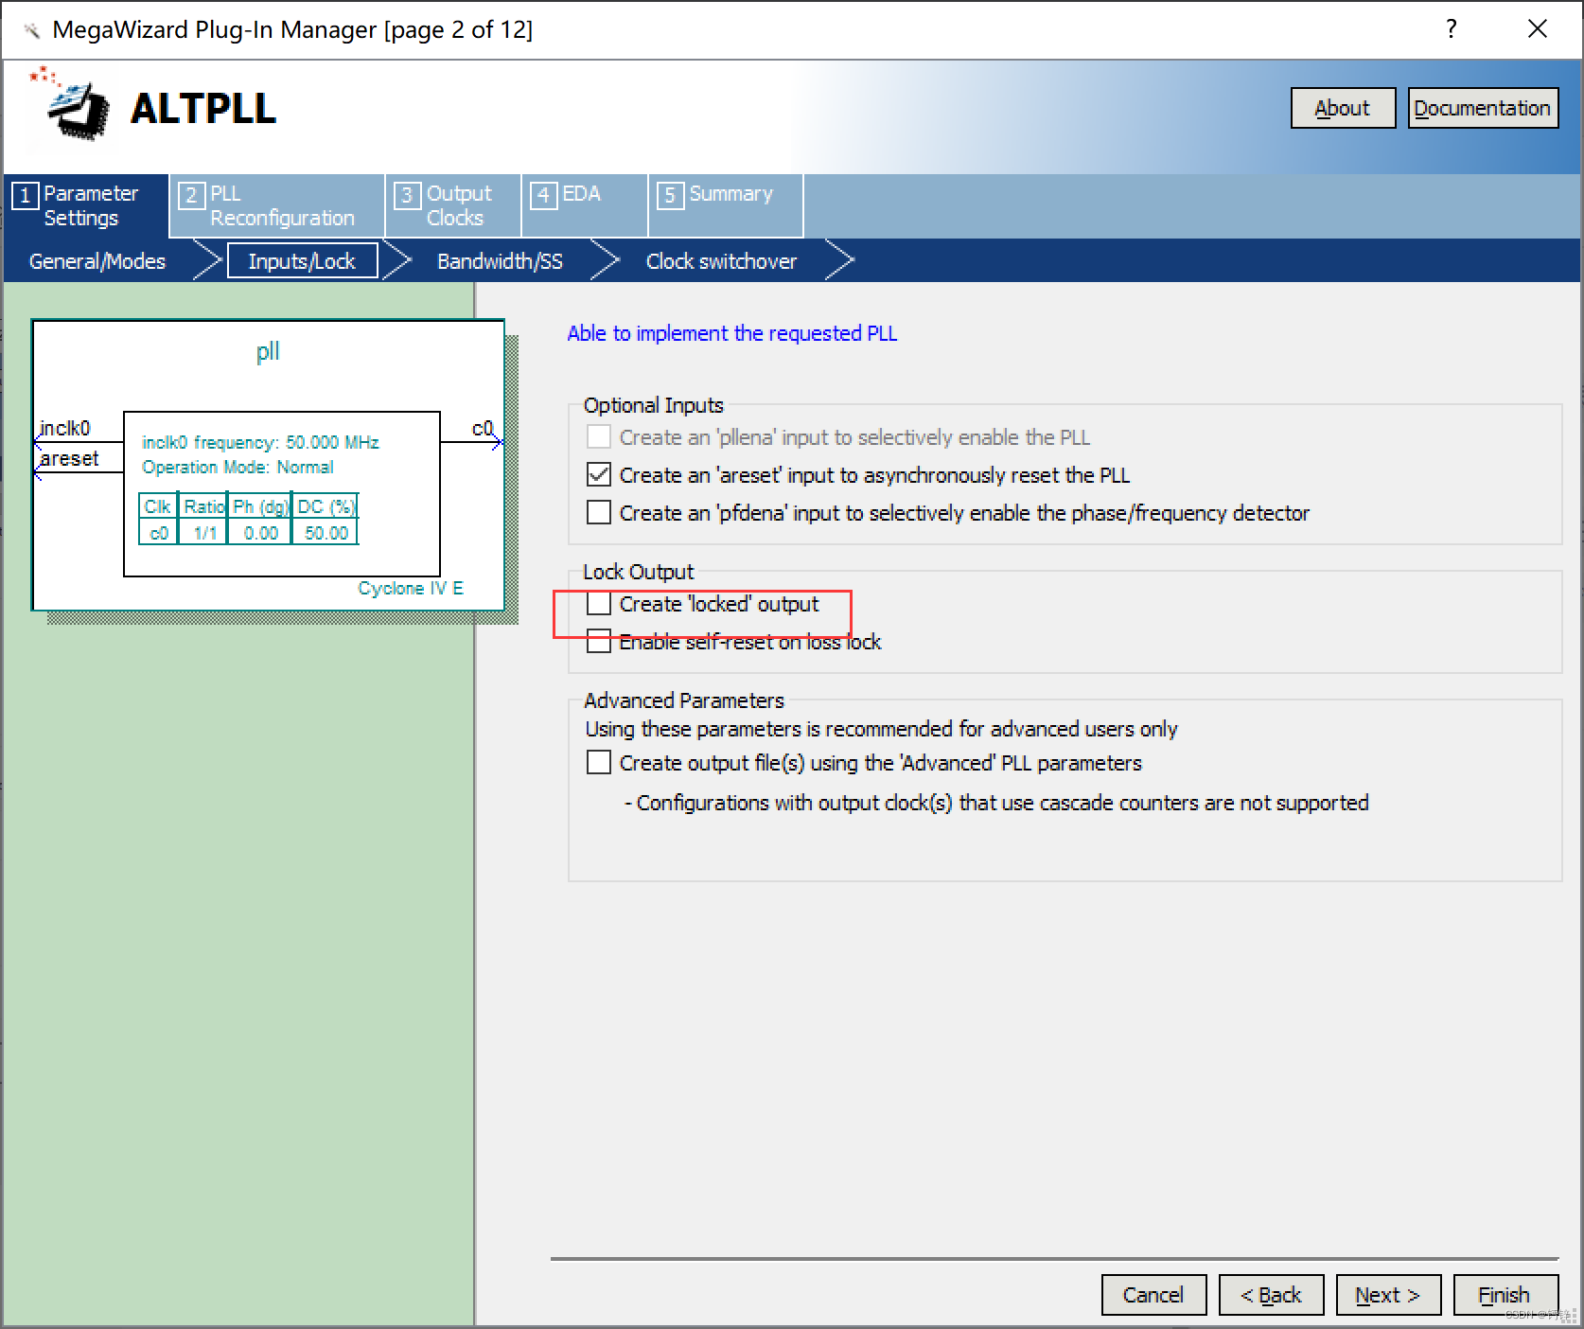
Task: Click the areset port label
Action: [x=69, y=458]
